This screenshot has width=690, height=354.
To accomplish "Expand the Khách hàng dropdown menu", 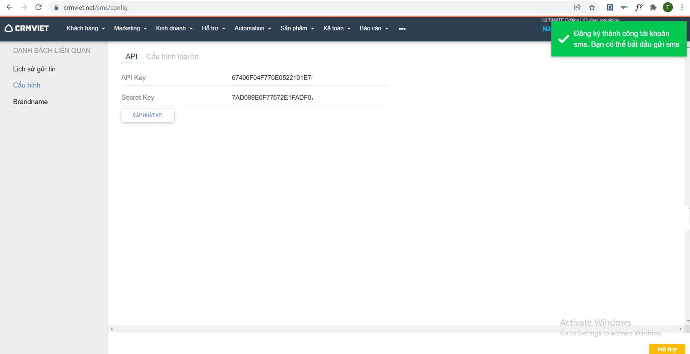I will 85,28.
